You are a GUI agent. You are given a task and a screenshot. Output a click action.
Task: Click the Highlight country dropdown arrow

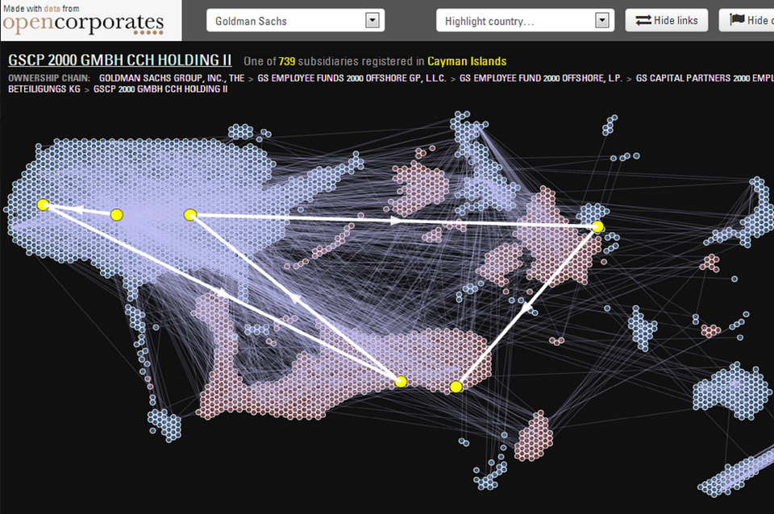[601, 21]
